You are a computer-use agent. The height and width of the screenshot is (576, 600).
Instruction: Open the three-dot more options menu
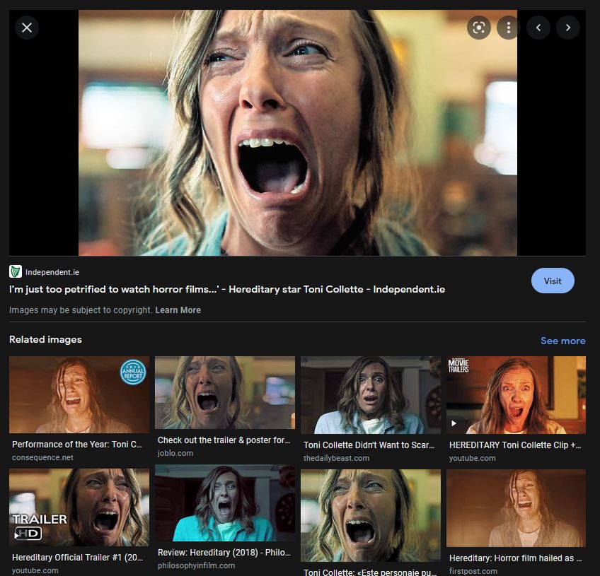pos(508,28)
